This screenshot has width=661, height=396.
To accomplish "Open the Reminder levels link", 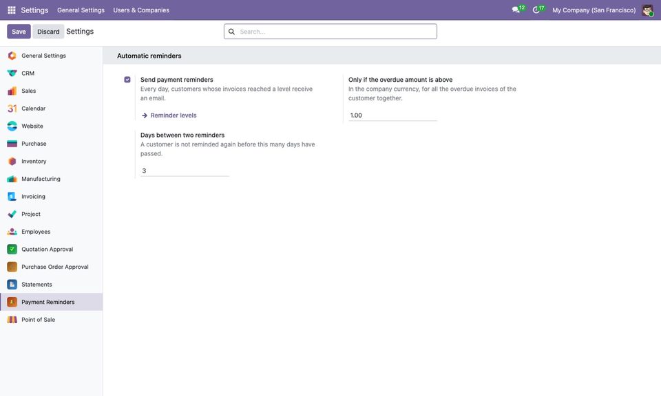I will (169, 115).
